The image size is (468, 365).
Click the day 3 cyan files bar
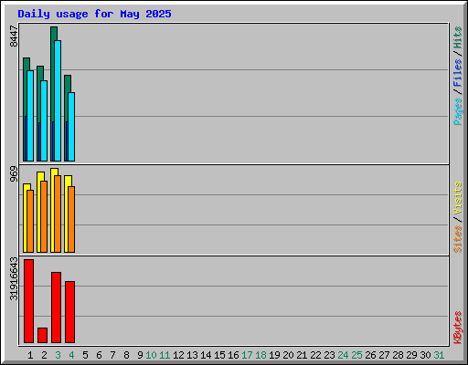click(x=58, y=100)
